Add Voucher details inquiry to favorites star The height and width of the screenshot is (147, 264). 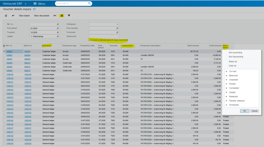click(34, 9)
